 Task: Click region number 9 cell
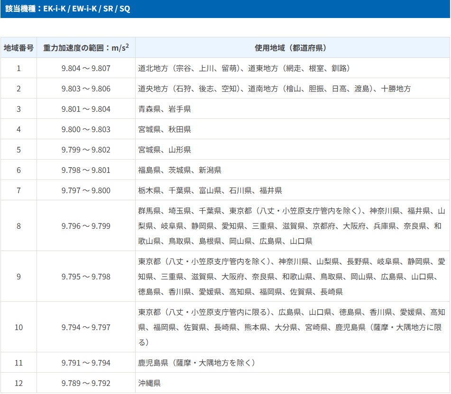pos(18,277)
